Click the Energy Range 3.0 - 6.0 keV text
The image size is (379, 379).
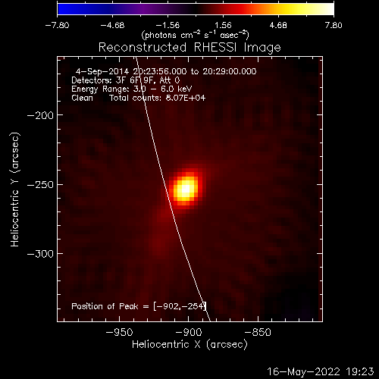click(132, 89)
